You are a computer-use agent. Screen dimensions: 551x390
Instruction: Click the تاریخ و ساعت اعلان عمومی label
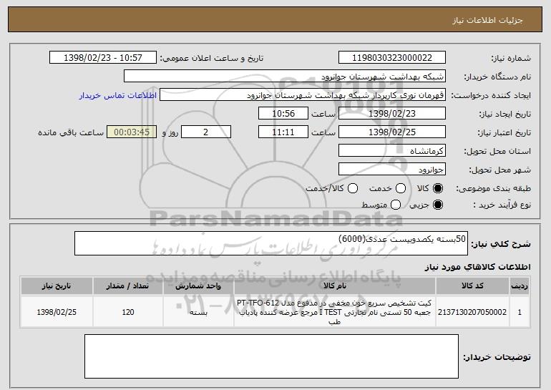point(212,58)
